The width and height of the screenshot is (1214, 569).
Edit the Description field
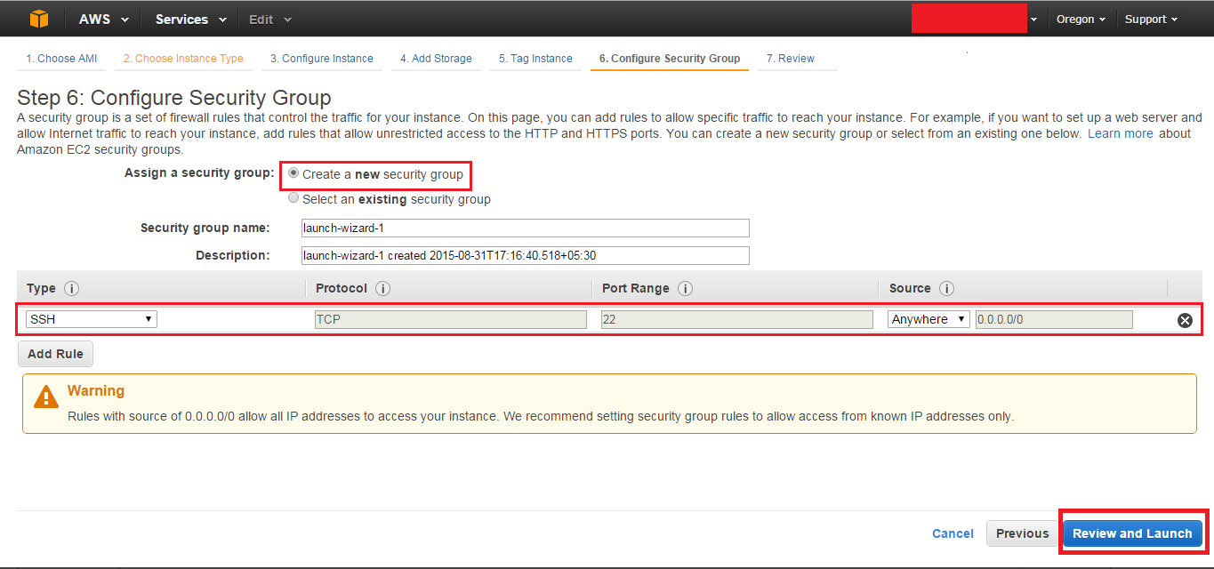click(525, 255)
